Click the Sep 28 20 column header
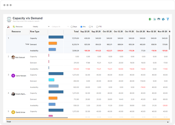The width and height of the screenshot is (175, 125). [96, 32]
